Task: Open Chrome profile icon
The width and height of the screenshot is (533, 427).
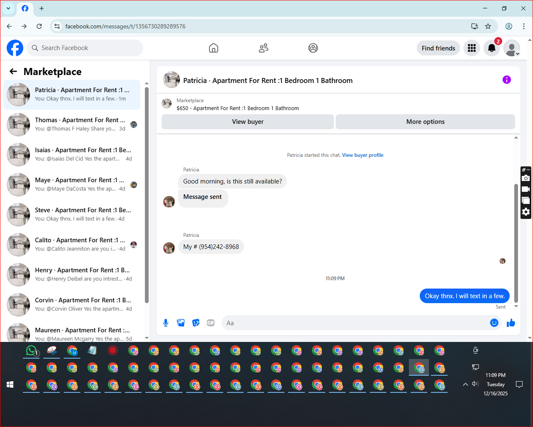Action: pyautogui.click(x=509, y=26)
